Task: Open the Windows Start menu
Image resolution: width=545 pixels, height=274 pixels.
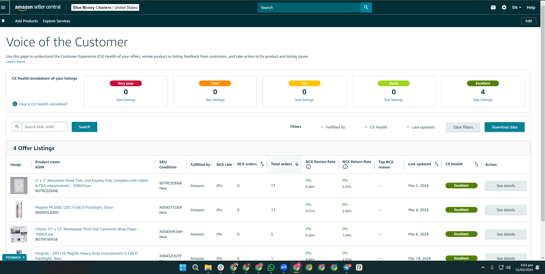Action: [183, 267]
